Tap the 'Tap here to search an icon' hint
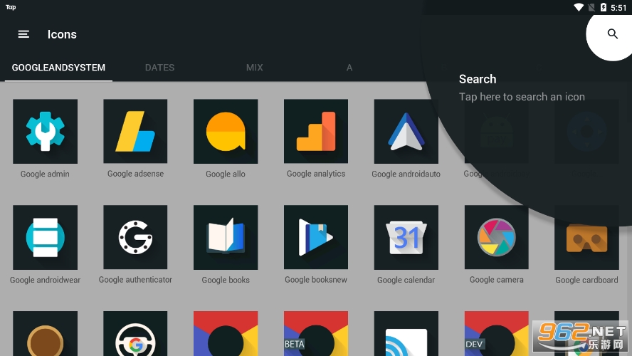 tap(522, 97)
